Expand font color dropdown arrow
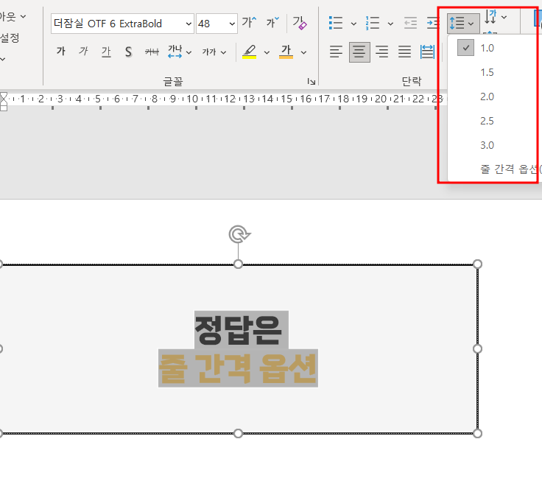Screen dimensions: 542x481 tap(304, 52)
